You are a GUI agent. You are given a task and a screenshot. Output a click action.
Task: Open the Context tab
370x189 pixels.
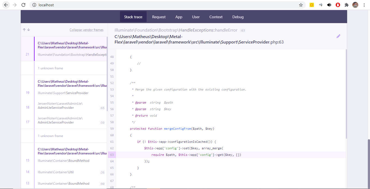[216, 17]
